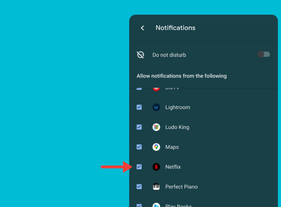This screenshot has width=281, height=207.
Task: Click the Do not disturb icon
Action: (x=140, y=55)
